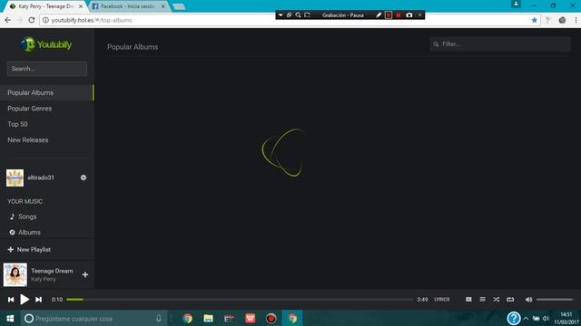Viewport: 581px width, 326px height.
Task: Open the Katy Perry artist link
Action: pyautogui.click(x=44, y=279)
